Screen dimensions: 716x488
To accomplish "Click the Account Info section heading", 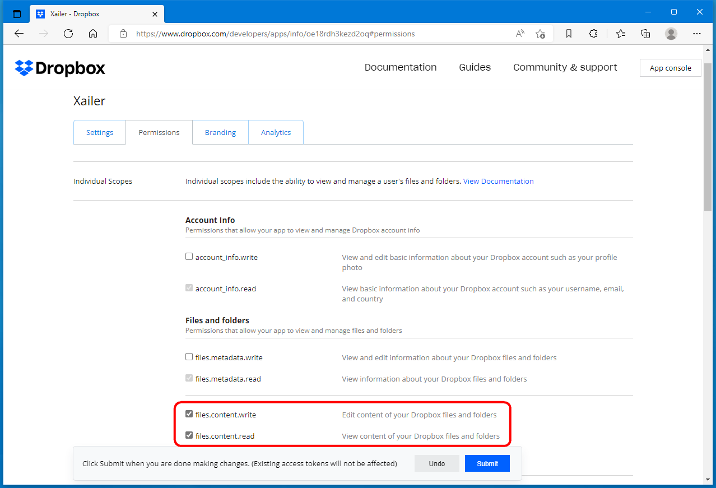I will pyautogui.click(x=210, y=220).
